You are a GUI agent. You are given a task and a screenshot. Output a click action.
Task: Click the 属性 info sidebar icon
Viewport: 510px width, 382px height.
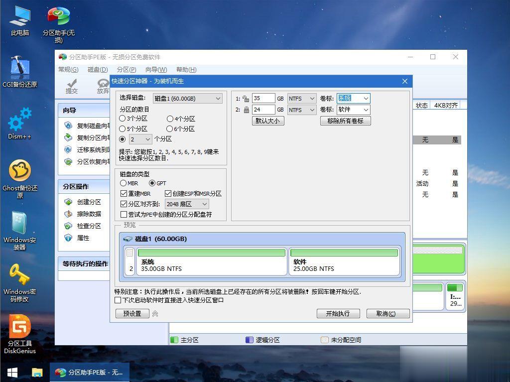[x=68, y=238]
